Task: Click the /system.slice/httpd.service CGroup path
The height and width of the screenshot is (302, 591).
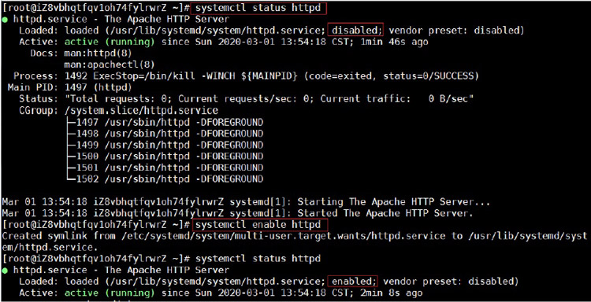Action: (141, 111)
